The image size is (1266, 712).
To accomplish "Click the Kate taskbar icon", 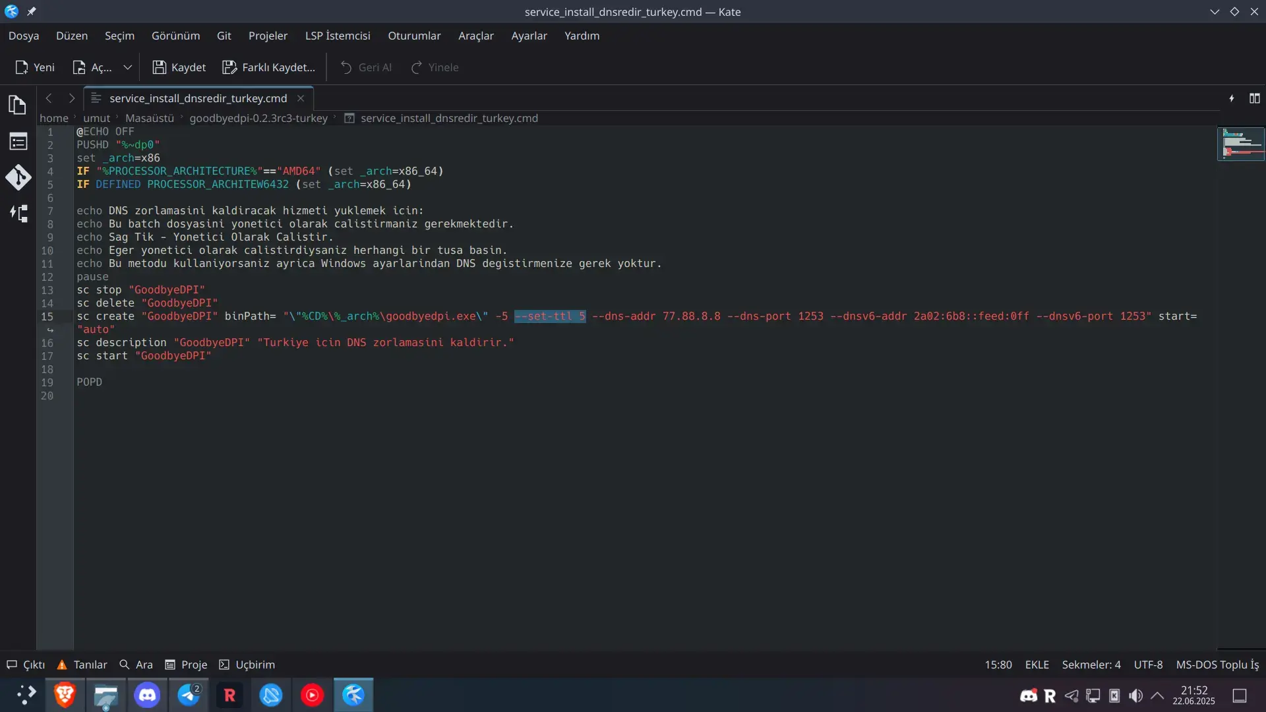I will 353,695.
